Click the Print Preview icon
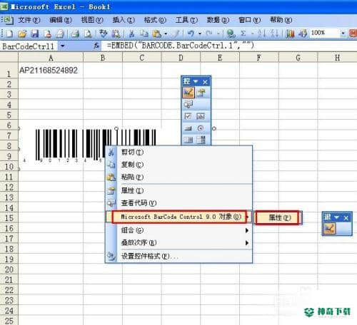The height and width of the screenshot is (325, 357). coord(88,33)
